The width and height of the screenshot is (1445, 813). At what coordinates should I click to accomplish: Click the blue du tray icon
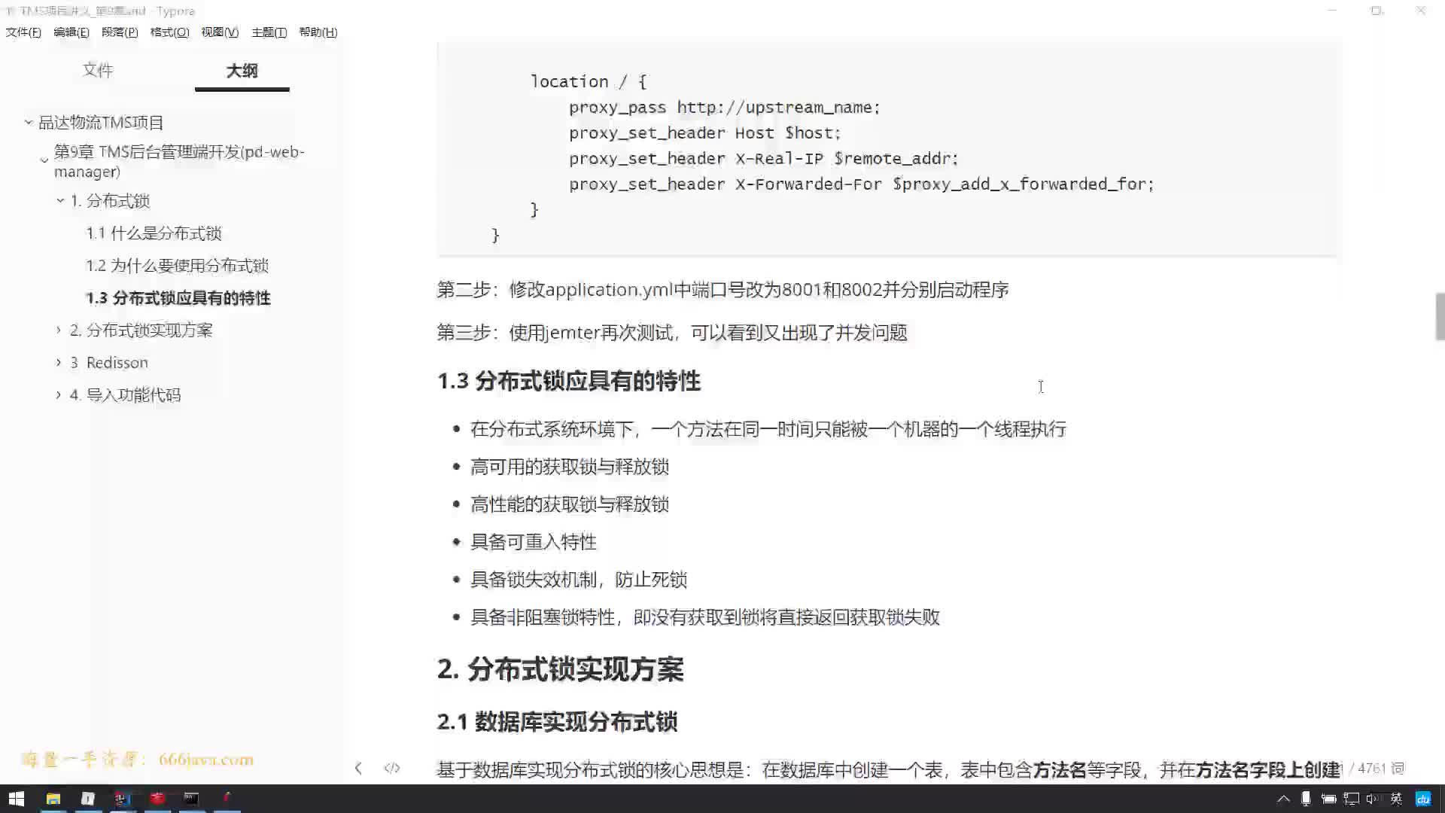(x=1423, y=799)
